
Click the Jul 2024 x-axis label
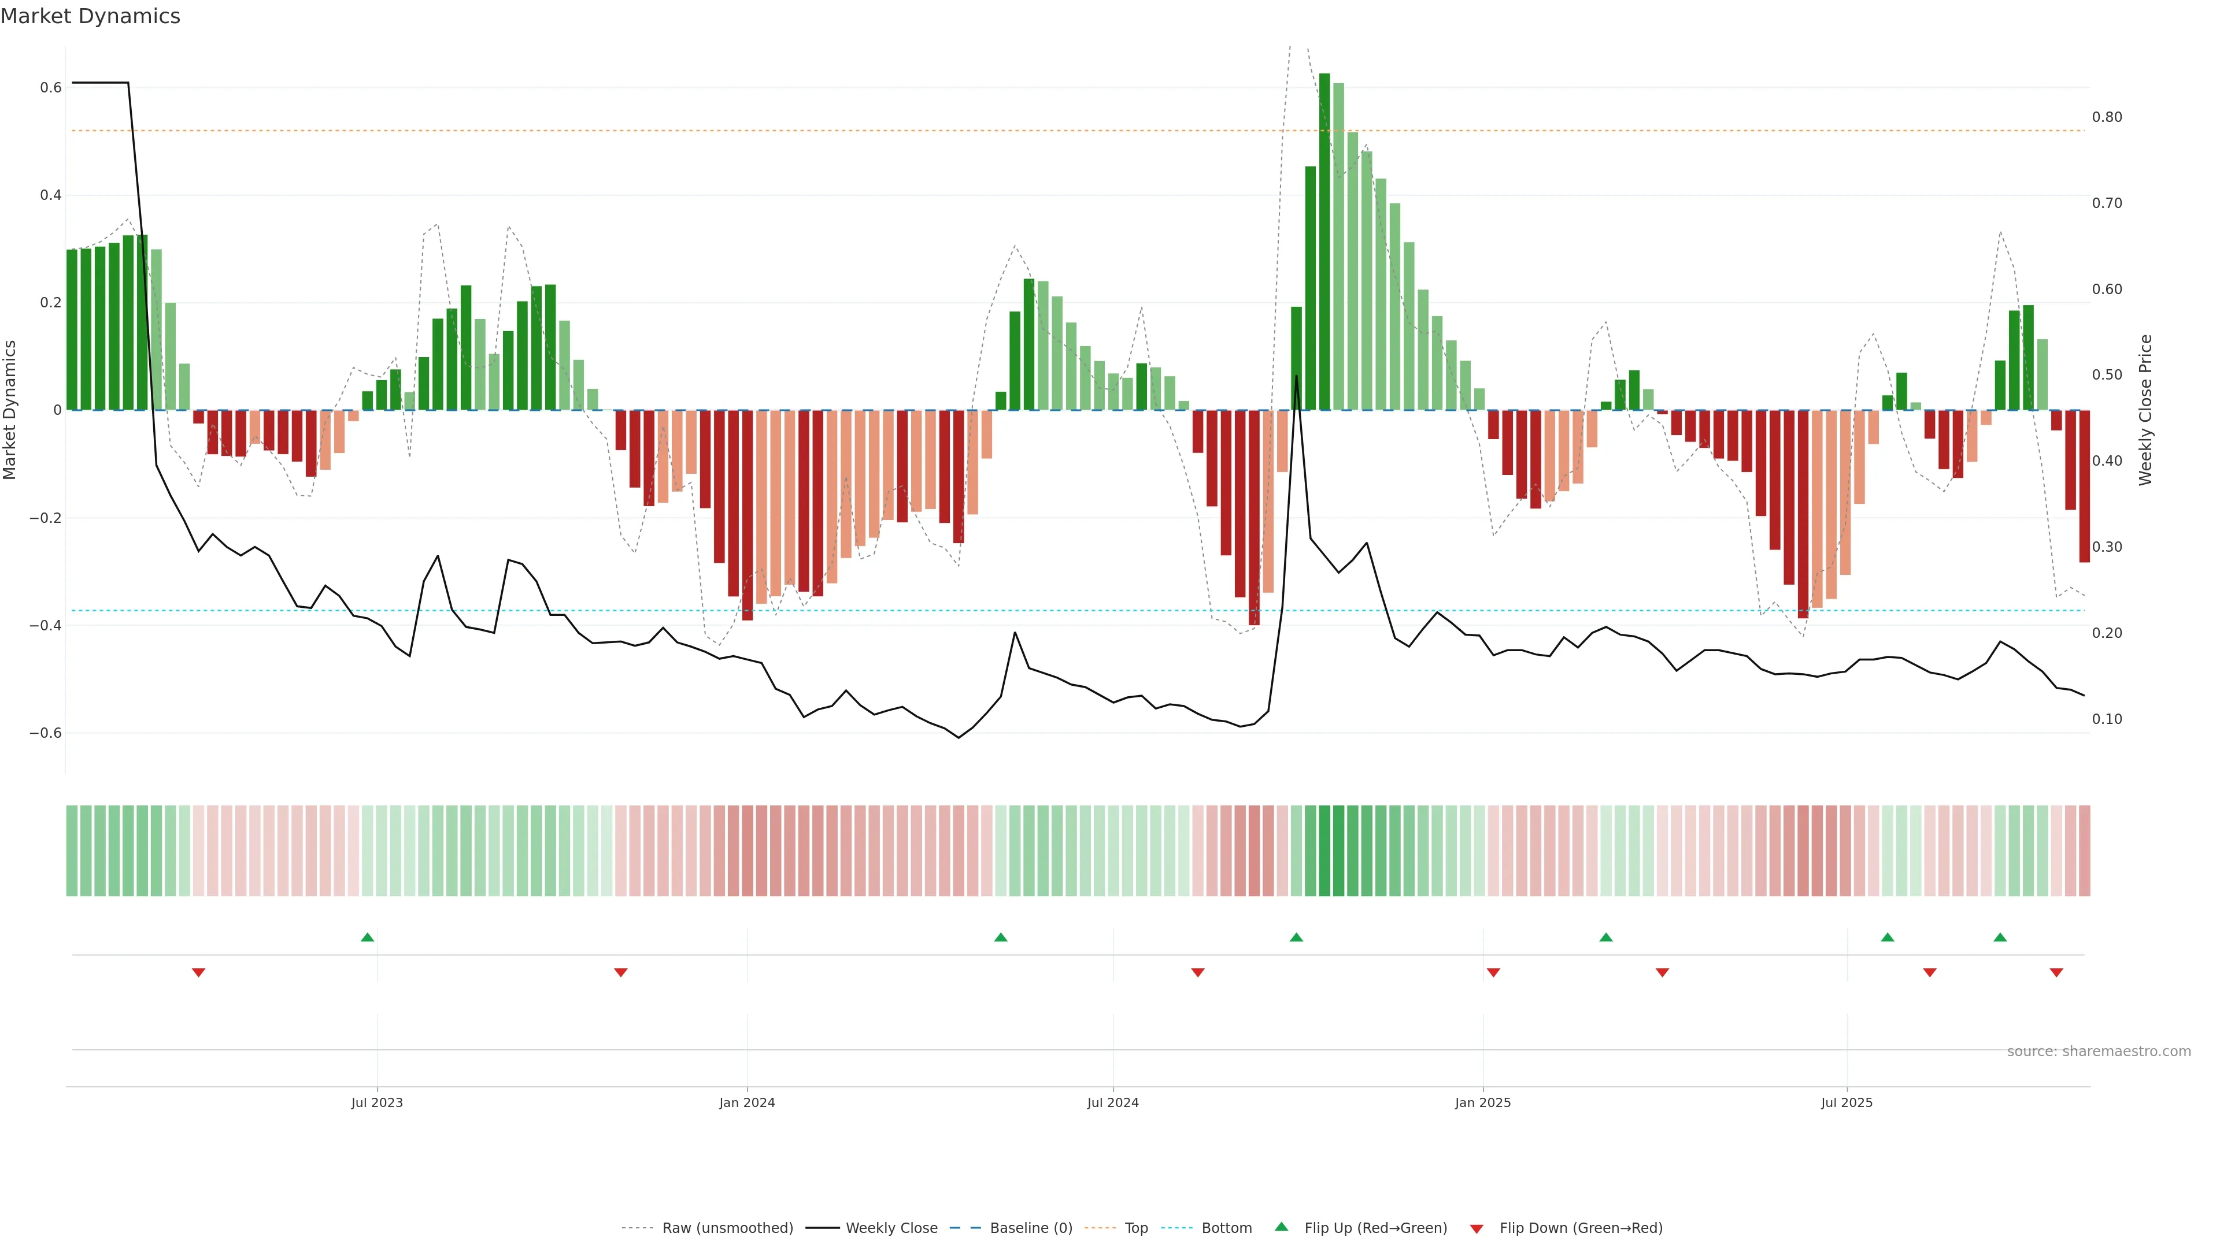tap(1112, 1102)
